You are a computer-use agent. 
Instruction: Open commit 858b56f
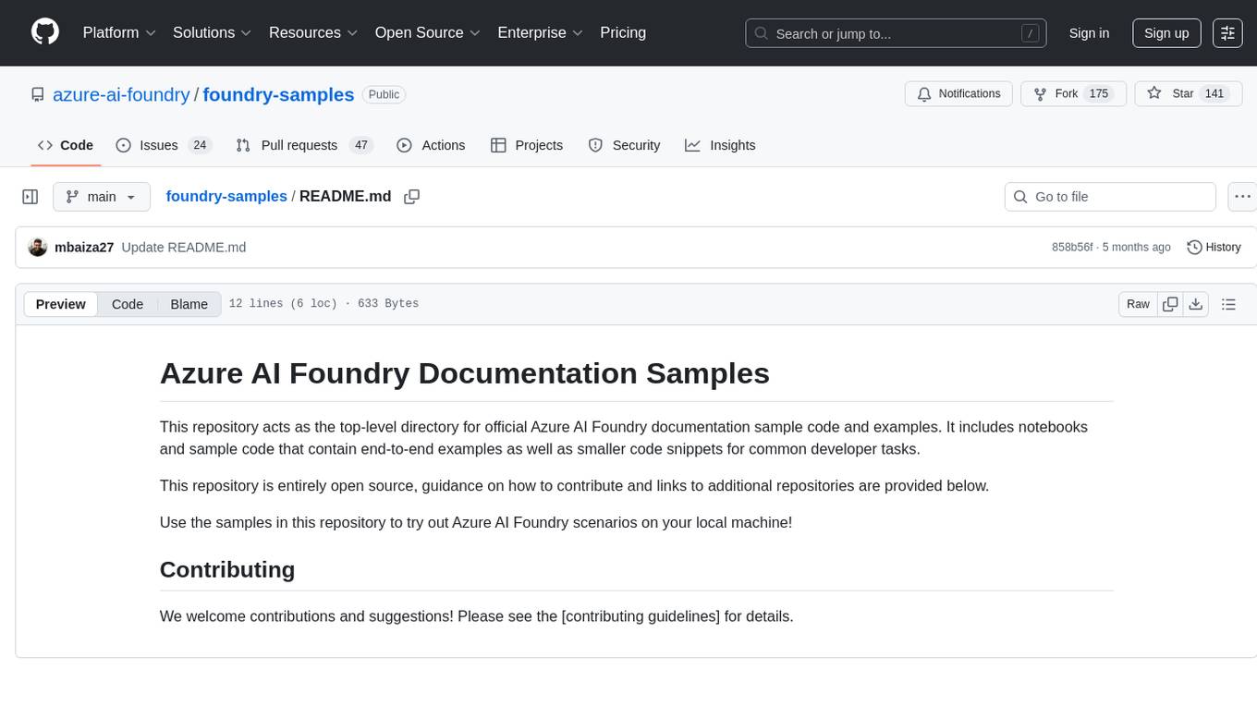[x=1072, y=248]
